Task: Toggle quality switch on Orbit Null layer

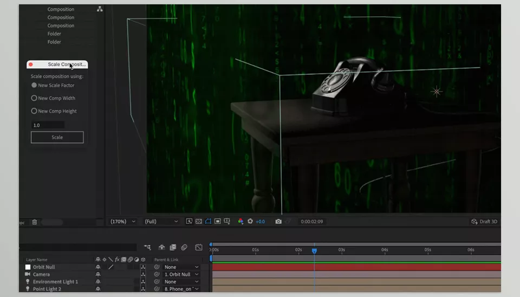Action: 110,267
